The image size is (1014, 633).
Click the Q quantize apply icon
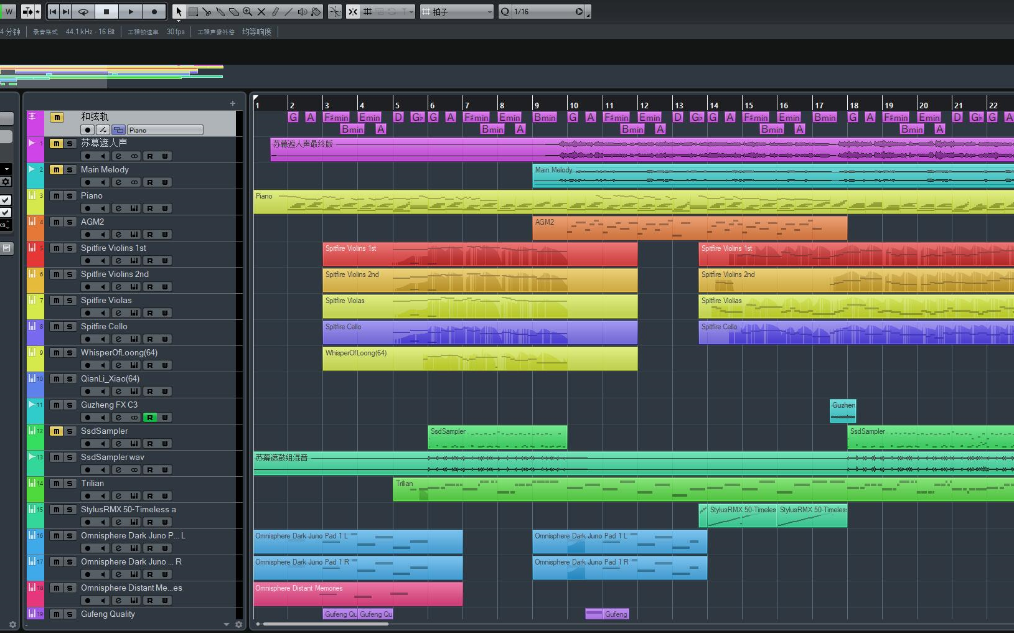pyautogui.click(x=505, y=11)
